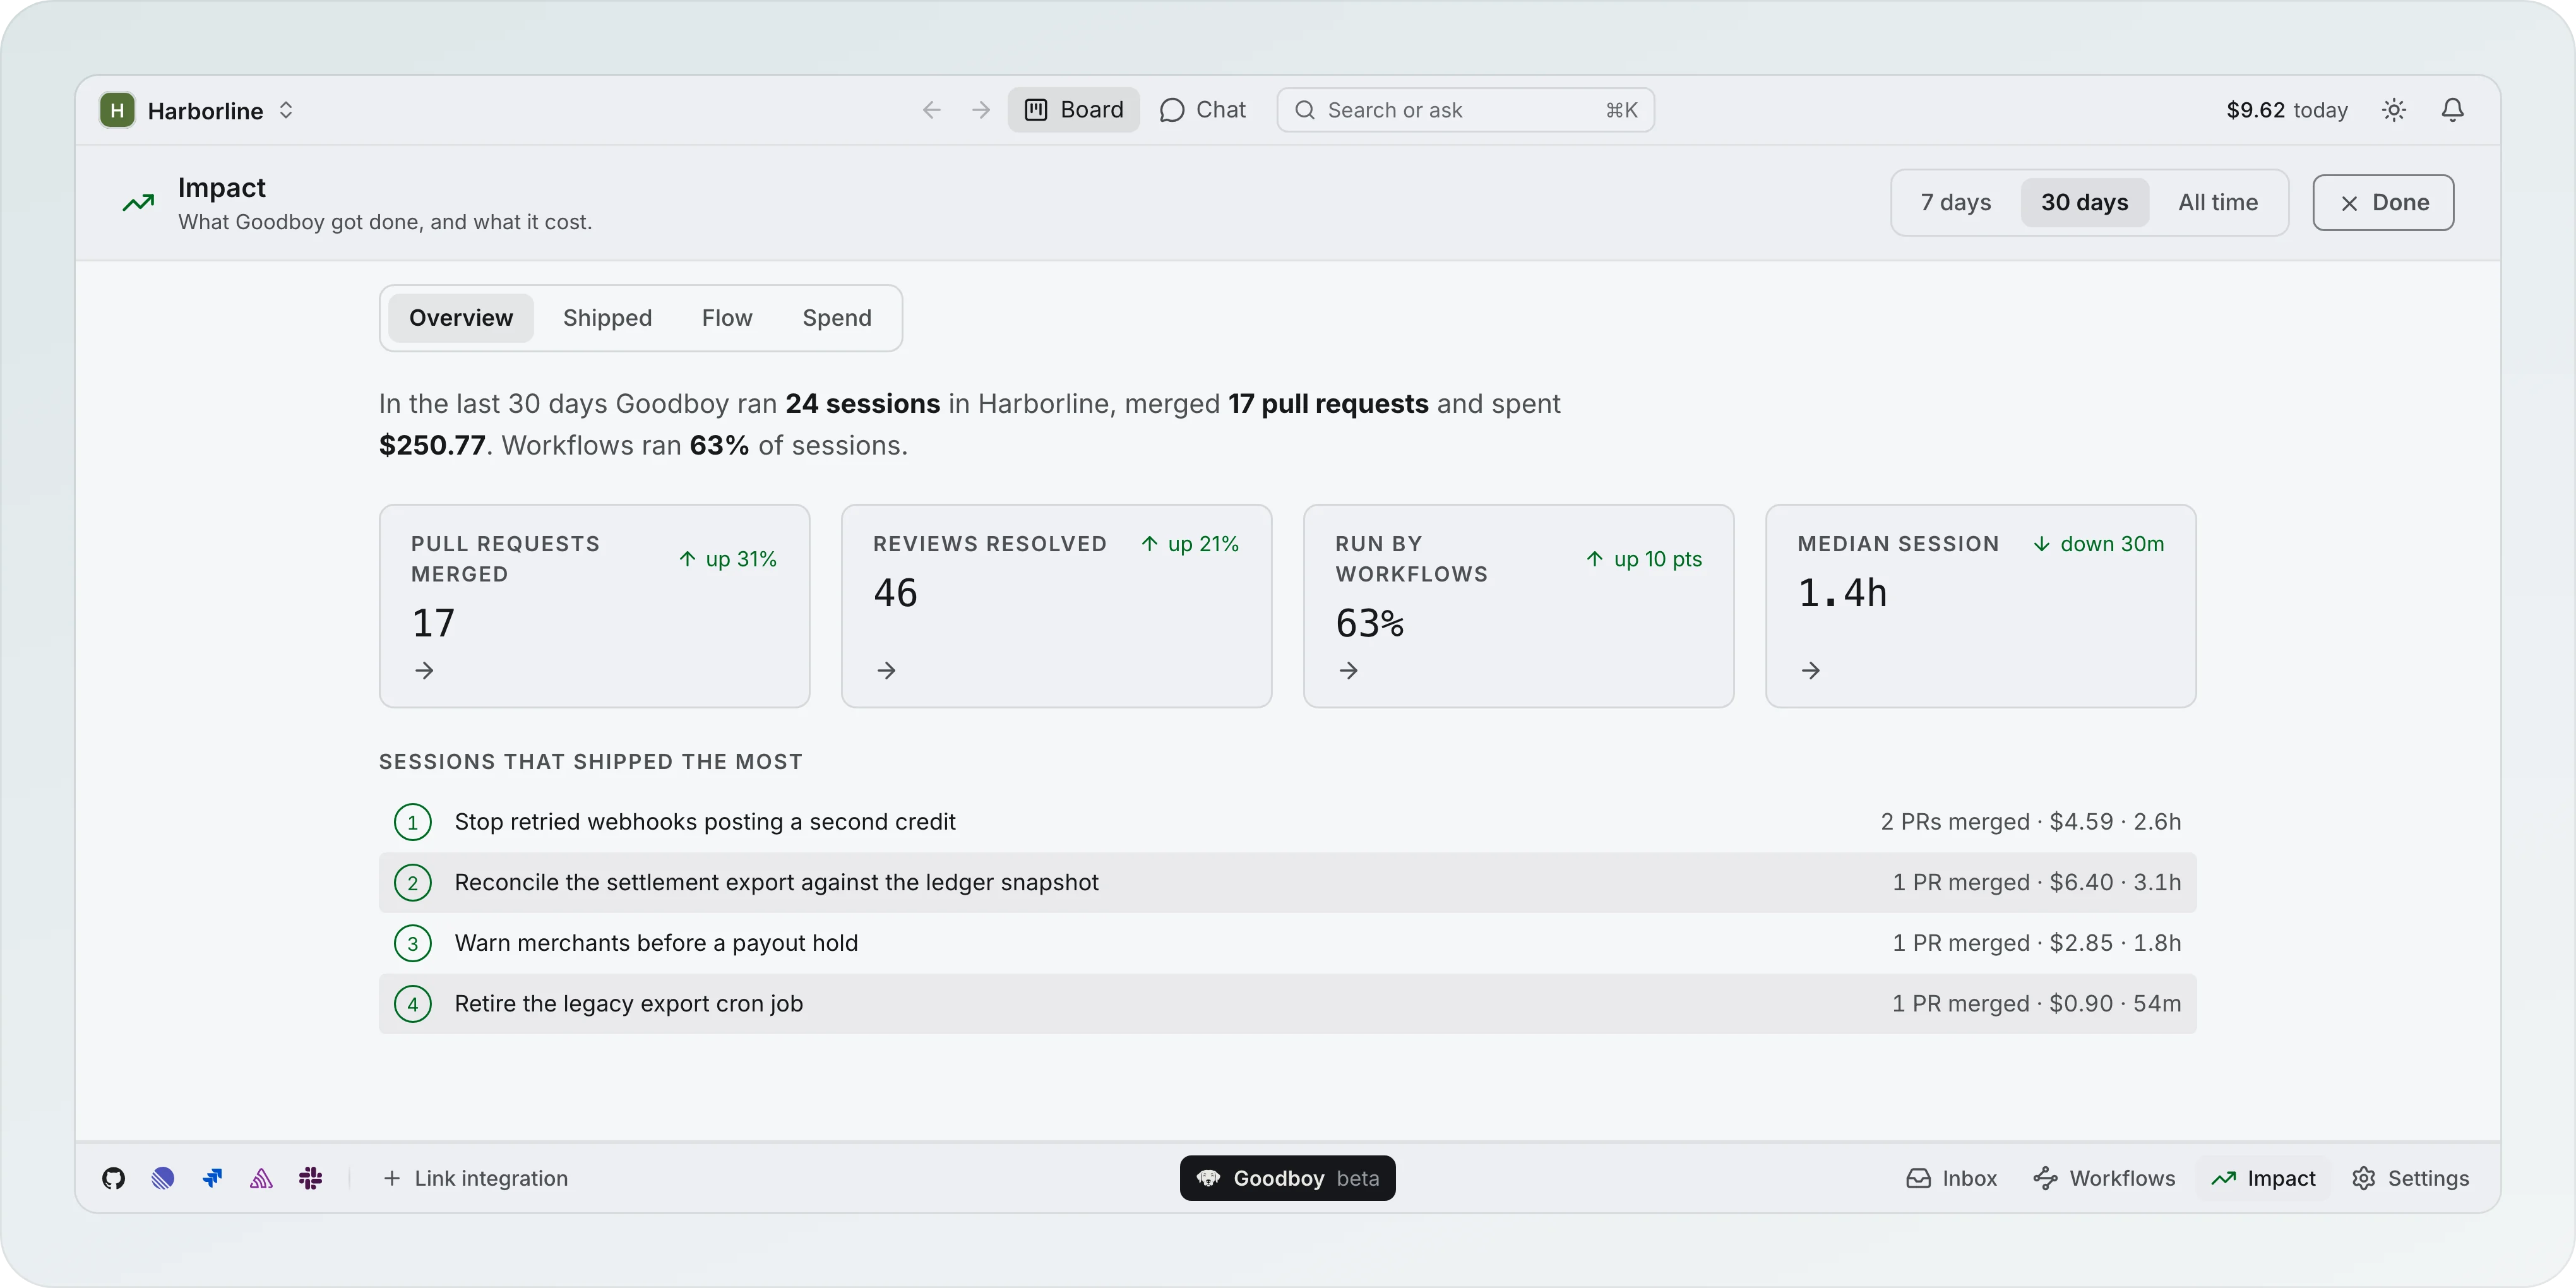This screenshot has width=2576, height=1288.
Task: Select the All time range
Action: point(2218,202)
